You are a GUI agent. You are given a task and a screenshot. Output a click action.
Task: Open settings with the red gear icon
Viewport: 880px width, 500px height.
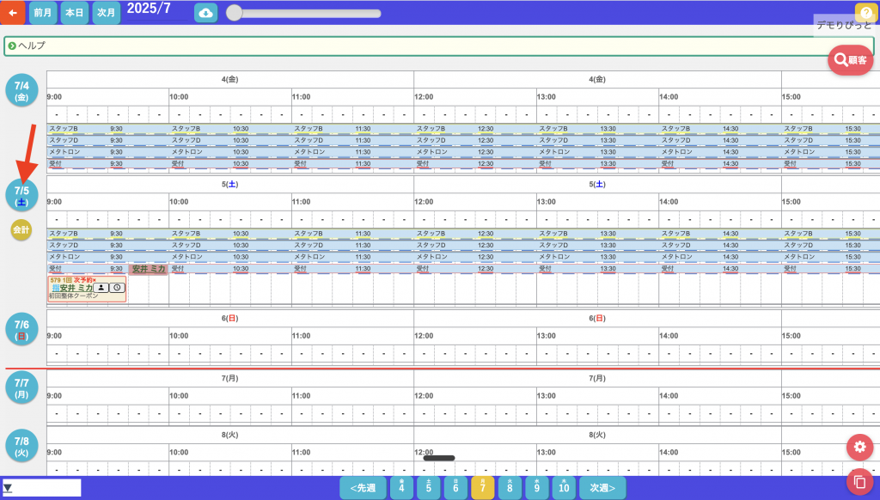point(859,448)
